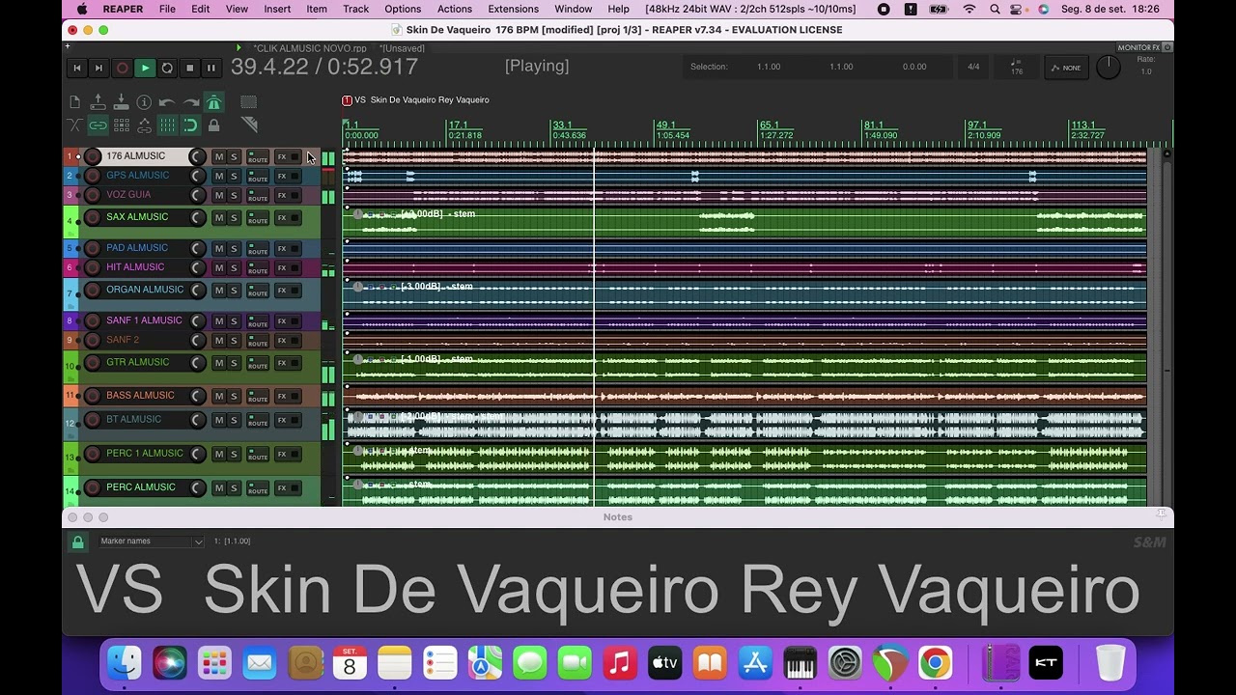This screenshot has height=695, width=1236.
Task: Open Google Chrome from the Dock
Action: 935,663
